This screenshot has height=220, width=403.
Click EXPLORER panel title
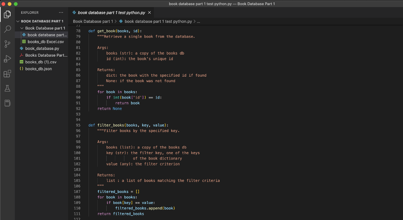tap(30, 13)
